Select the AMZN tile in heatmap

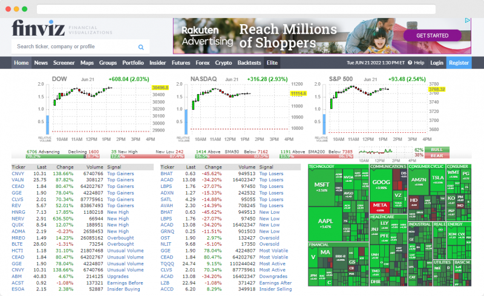(419, 182)
